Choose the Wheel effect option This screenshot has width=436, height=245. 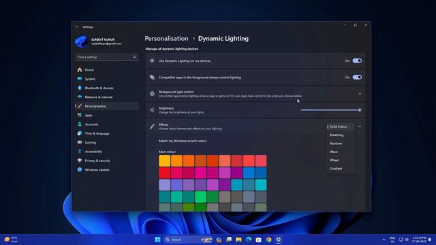[341, 160]
